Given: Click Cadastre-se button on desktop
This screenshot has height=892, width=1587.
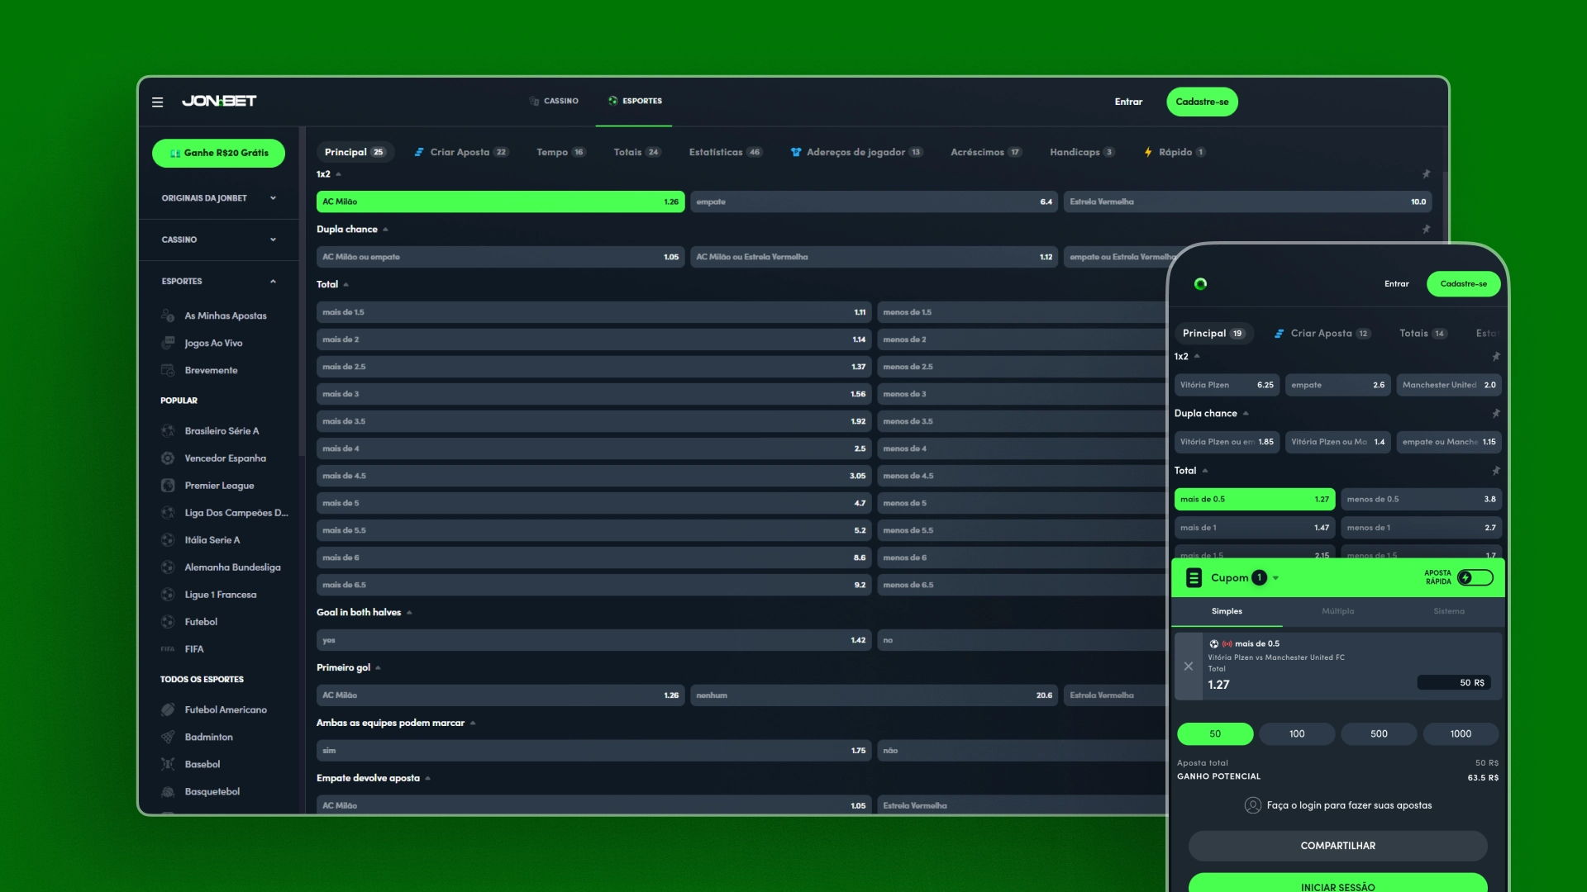Looking at the screenshot, I should pos(1202,102).
